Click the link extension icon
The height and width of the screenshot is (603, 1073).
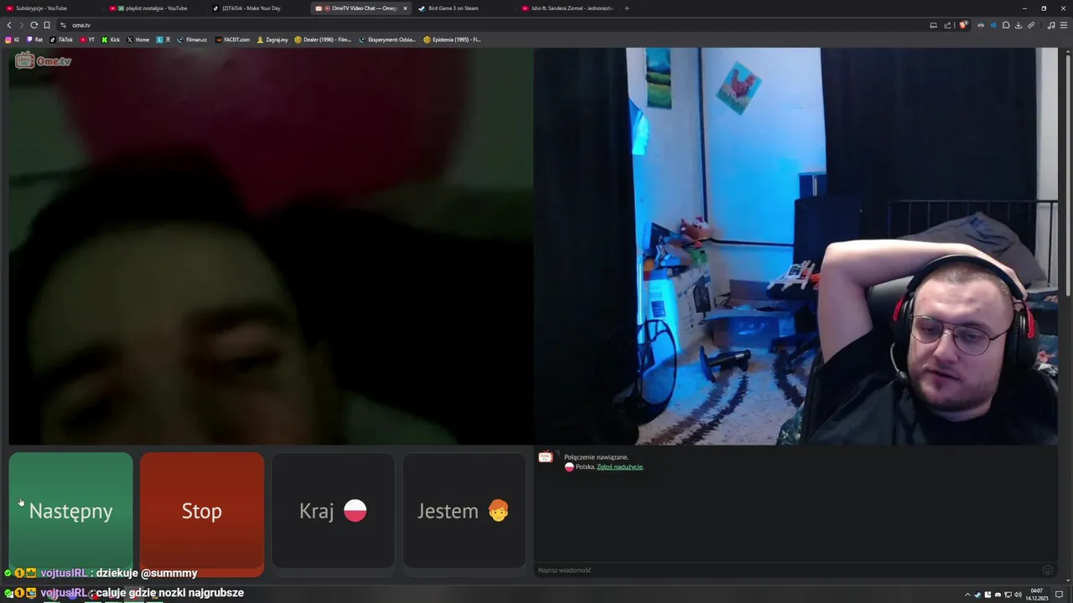point(1031,25)
